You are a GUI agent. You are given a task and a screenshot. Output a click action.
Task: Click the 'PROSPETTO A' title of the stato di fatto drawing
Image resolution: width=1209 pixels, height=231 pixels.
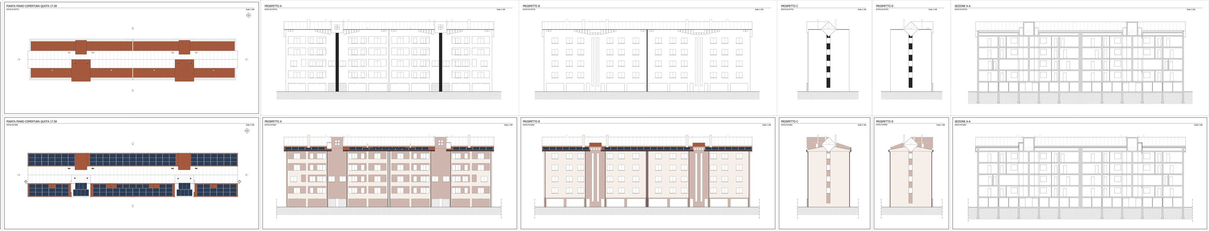pyautogui.click(x=273, y=6)
